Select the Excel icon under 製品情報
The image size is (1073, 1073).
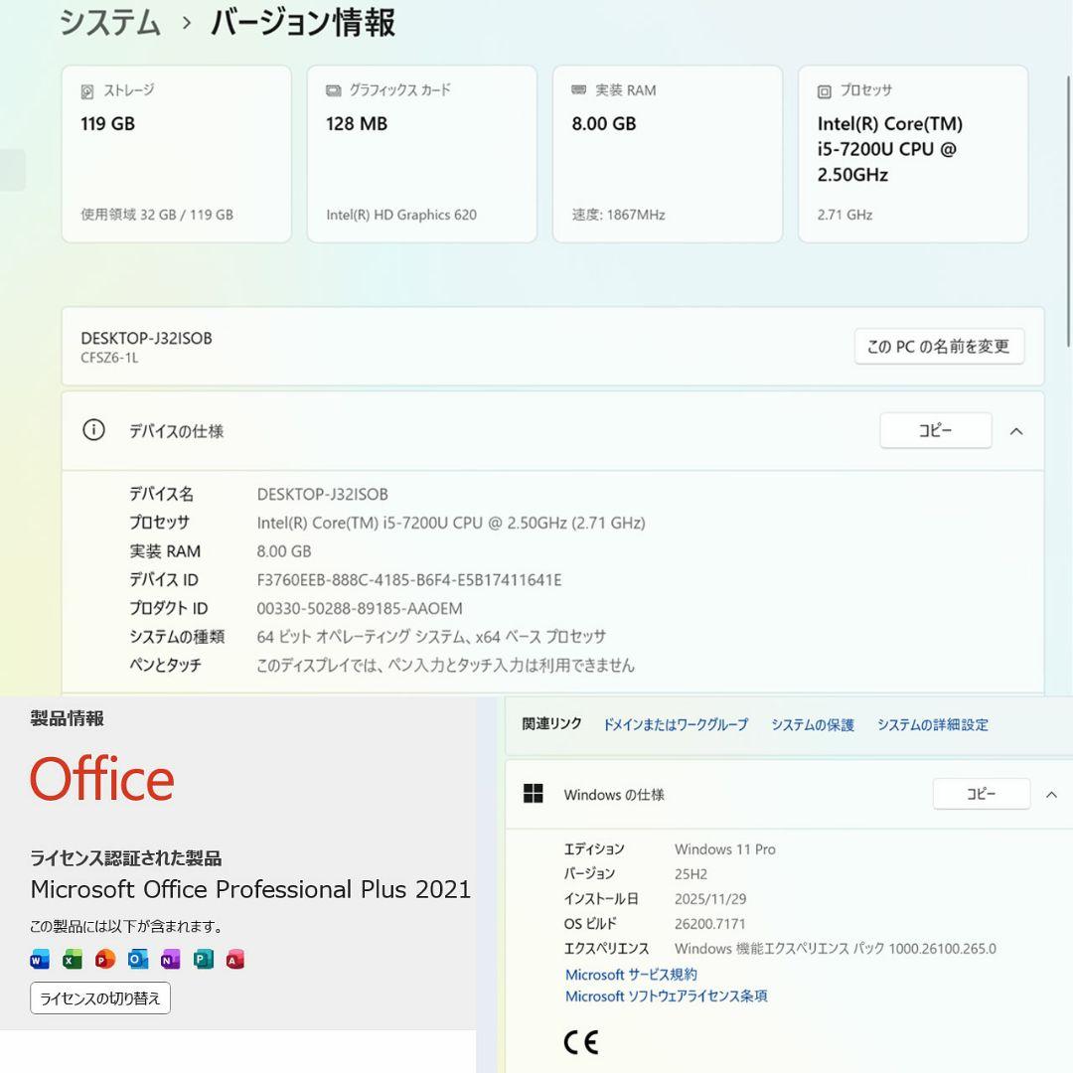coord(71,960)
